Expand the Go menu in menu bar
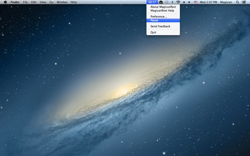 [x=51, y=2]
